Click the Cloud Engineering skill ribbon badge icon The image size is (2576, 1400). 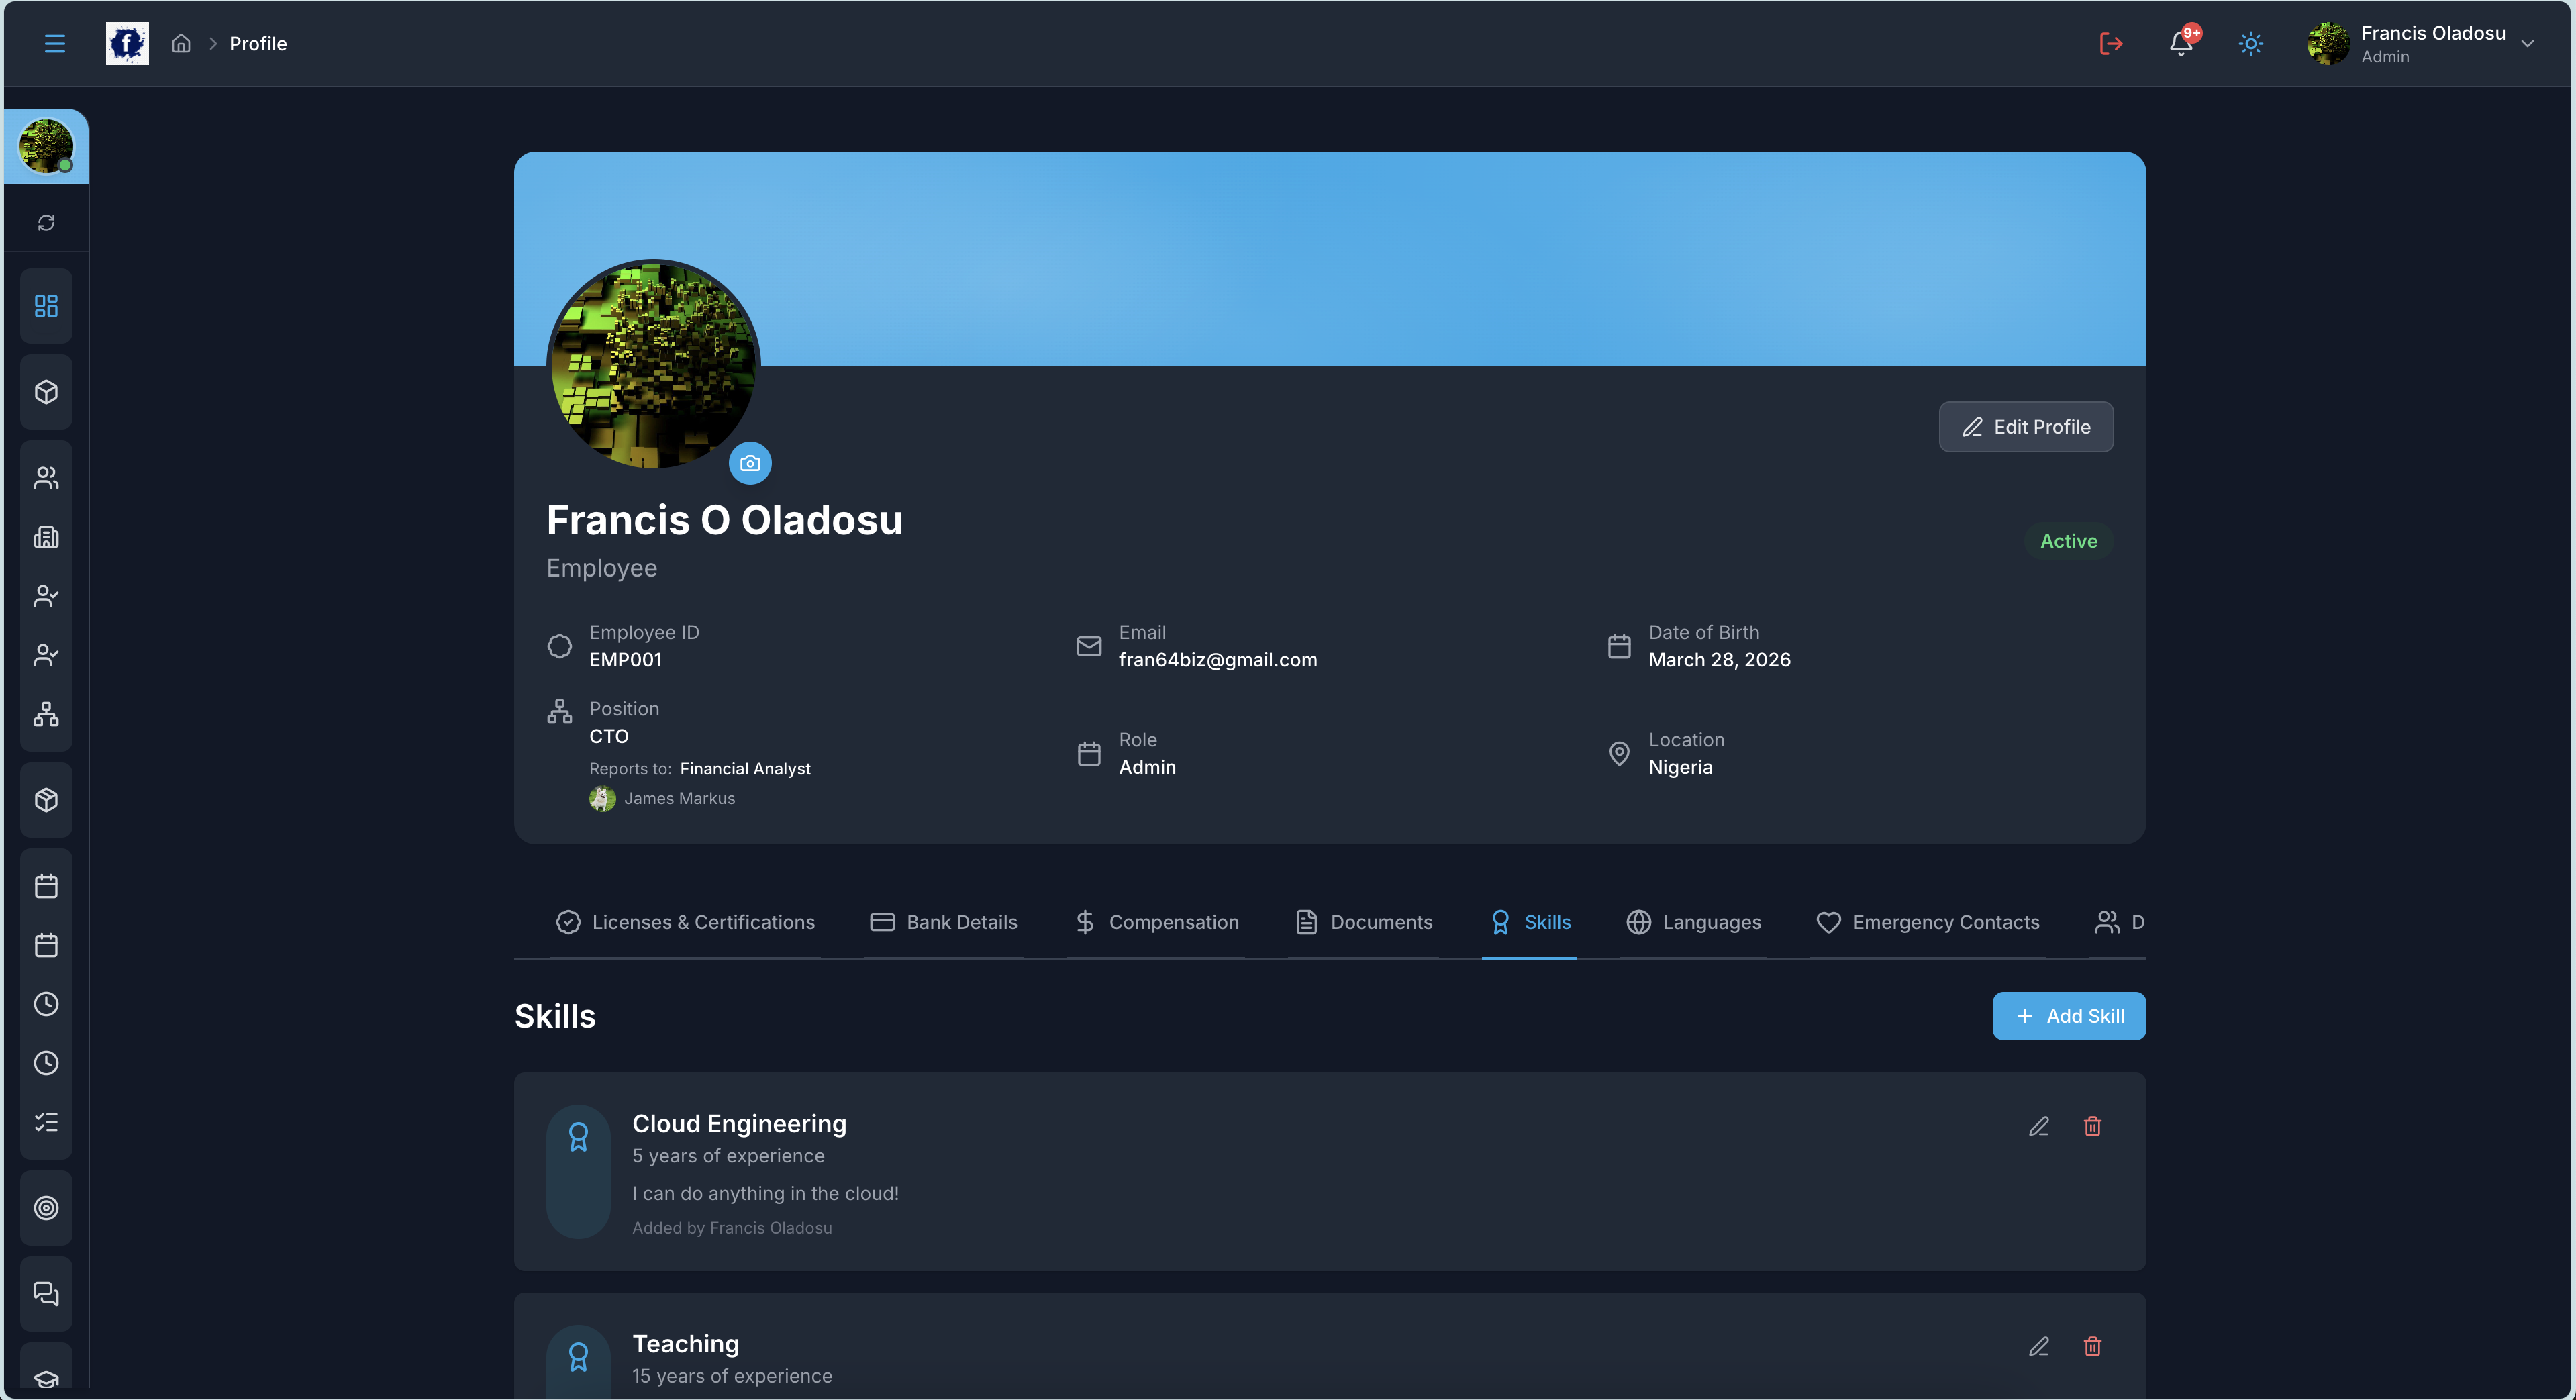click(x=578, y=1138)
